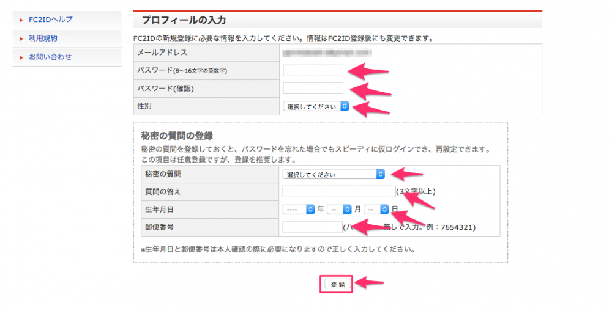
Task: Click the 生年月日 row label
Action: (x=159, y=210)
